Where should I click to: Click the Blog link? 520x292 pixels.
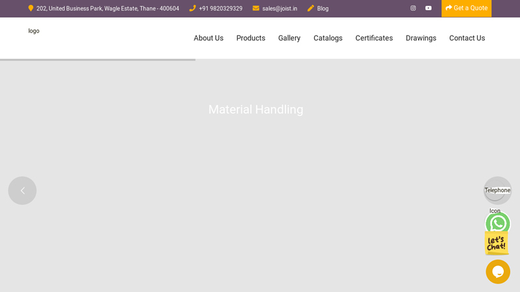pyautogui.click(x=322, y=8)
